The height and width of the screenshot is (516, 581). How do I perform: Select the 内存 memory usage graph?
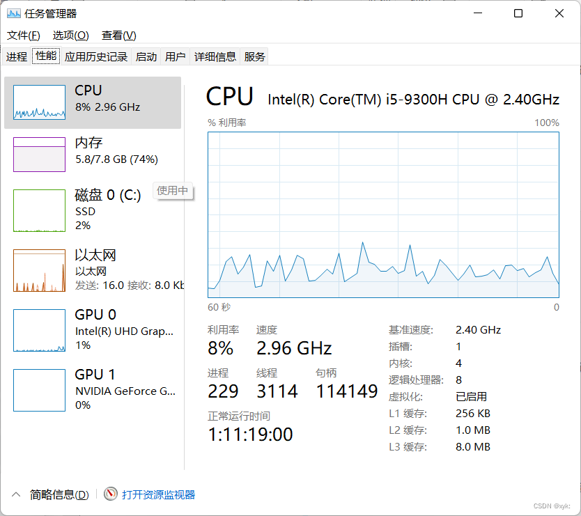coord(39,155)
